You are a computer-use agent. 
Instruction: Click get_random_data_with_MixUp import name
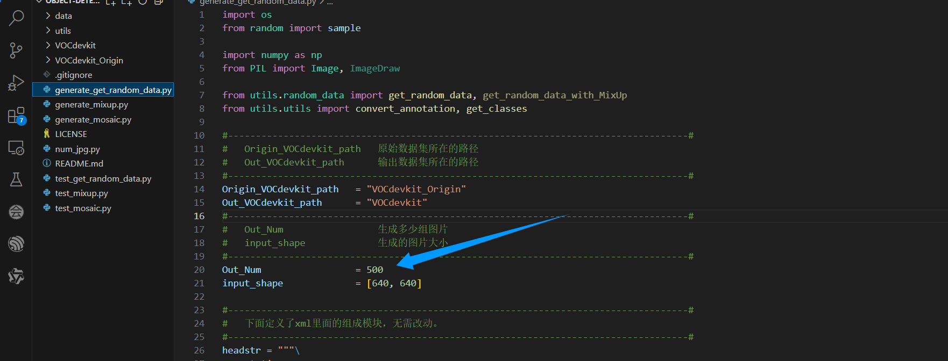(x=555, y=95)
